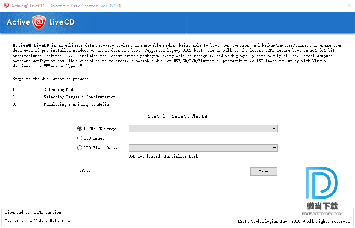Click the Refresh link
Screen dimensions: 355x228
point(85,171)
